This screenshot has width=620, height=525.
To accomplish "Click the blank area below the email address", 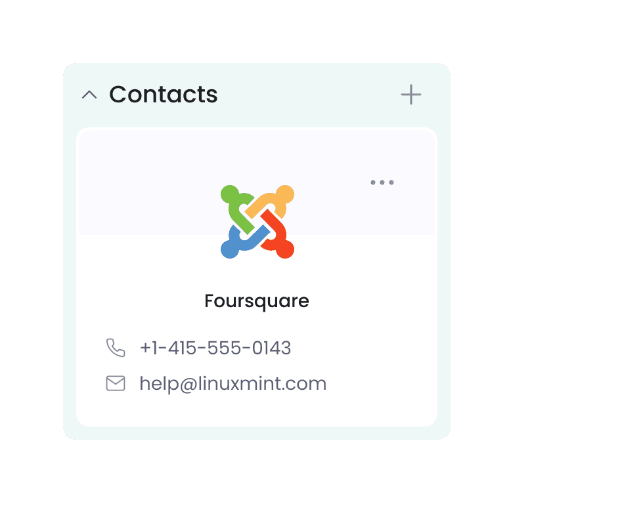I will click(257, 410).
